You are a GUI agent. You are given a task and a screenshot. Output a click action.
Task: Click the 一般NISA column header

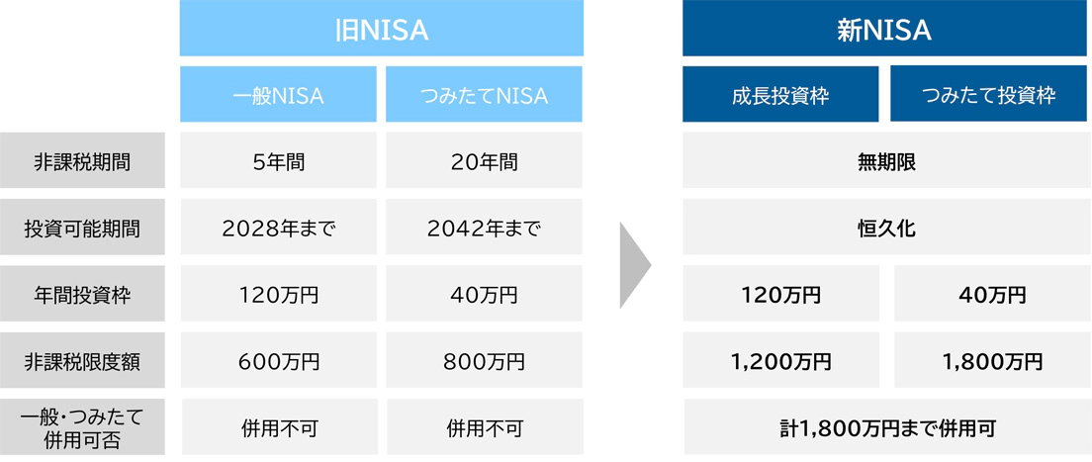click(x=278, y=96)
